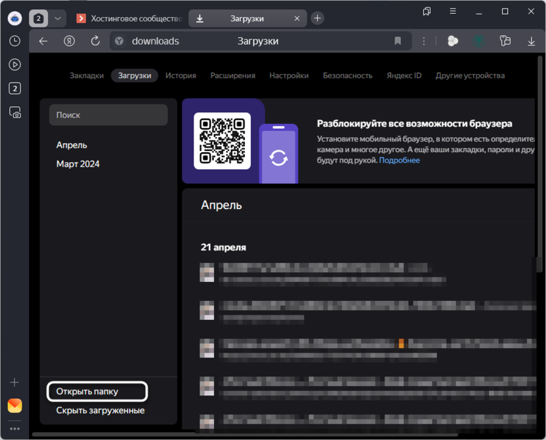Viewport: 546px width, 440px height.
Task: Go back using the back arrow
Action: (x=43, y=41)
